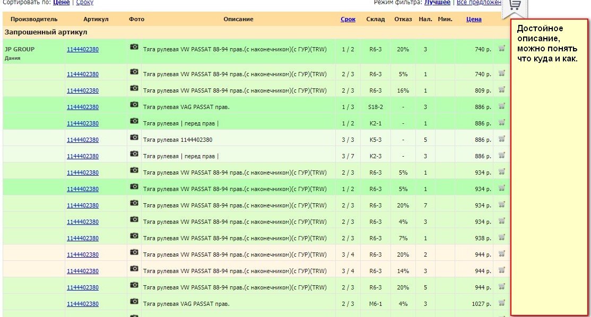Select description 'Тяга рулевая 1144402380'
The width and height of the screenshot is (591, 317).
click(x=178, y=140)
